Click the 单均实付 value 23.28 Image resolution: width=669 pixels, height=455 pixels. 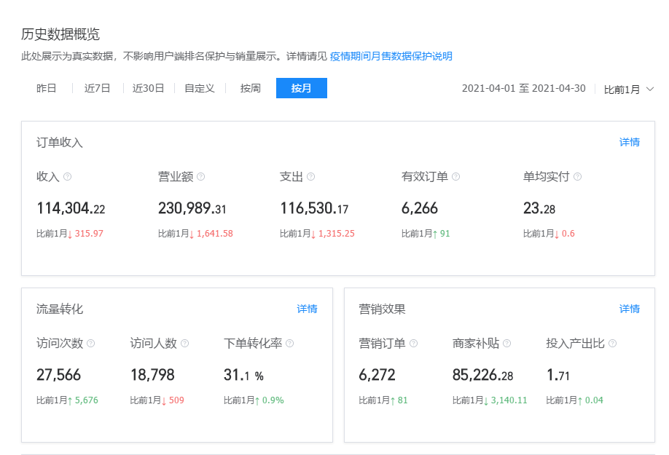coord(539,208)
